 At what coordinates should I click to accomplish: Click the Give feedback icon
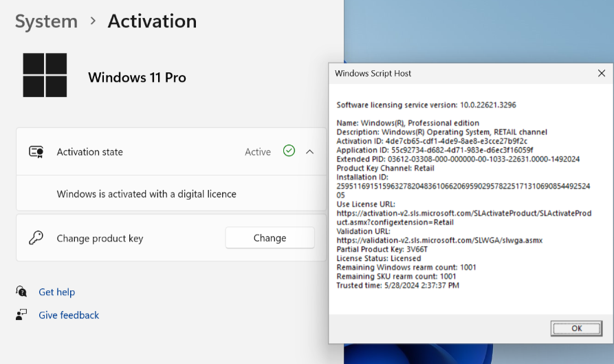tap(21, 314)
